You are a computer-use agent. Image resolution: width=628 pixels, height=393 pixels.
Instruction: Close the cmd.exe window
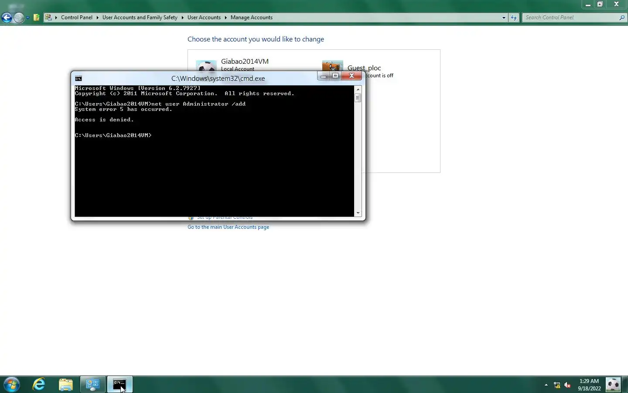click(x=352, y=76)
